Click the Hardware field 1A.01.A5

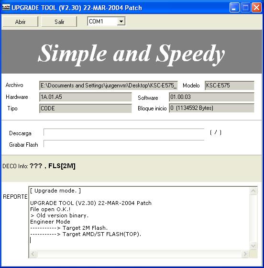click(86, 97)
